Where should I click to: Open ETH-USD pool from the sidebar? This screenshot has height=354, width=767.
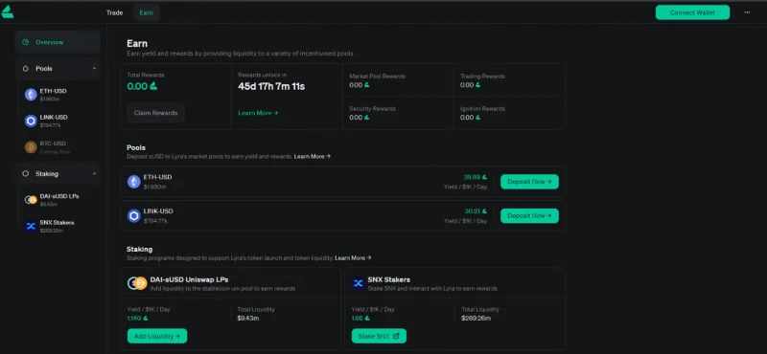click(x=58, y=95)
